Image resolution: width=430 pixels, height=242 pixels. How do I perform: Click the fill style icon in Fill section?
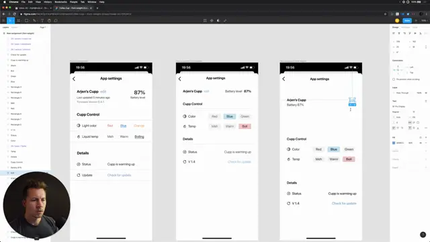[x=421, y=137]
